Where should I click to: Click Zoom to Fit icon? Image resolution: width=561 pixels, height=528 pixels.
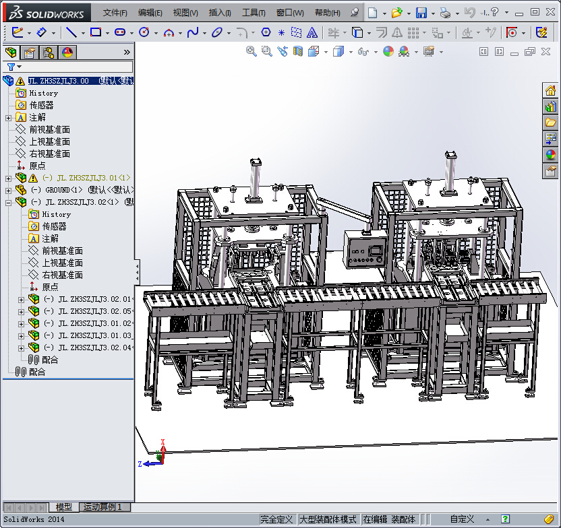pos(251,51)
